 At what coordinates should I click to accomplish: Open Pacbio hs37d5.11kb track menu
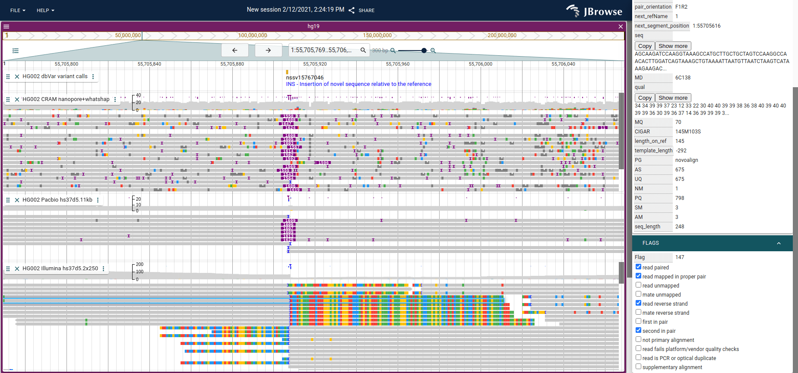pyautogui.click(x=98, y=200)
